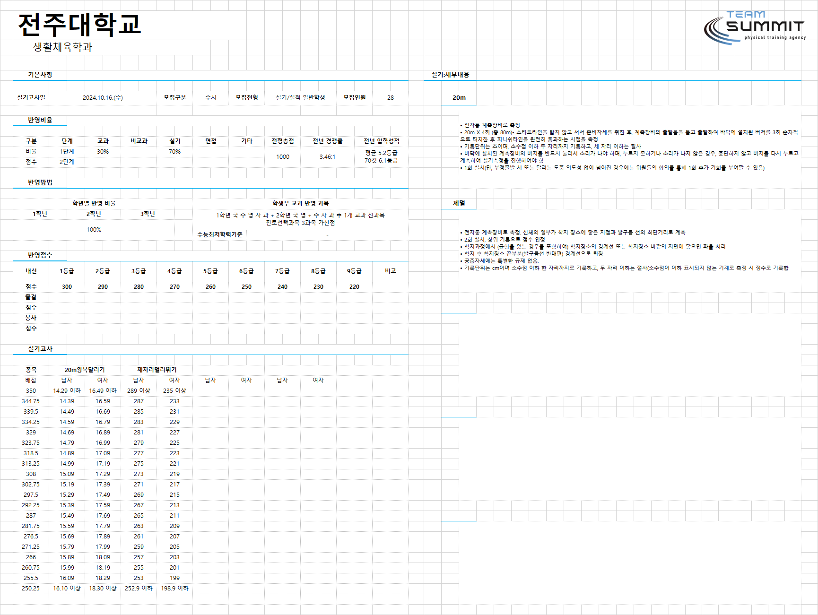Click the 반영비율 section header

pyautogui.click(x=40, y=120)
